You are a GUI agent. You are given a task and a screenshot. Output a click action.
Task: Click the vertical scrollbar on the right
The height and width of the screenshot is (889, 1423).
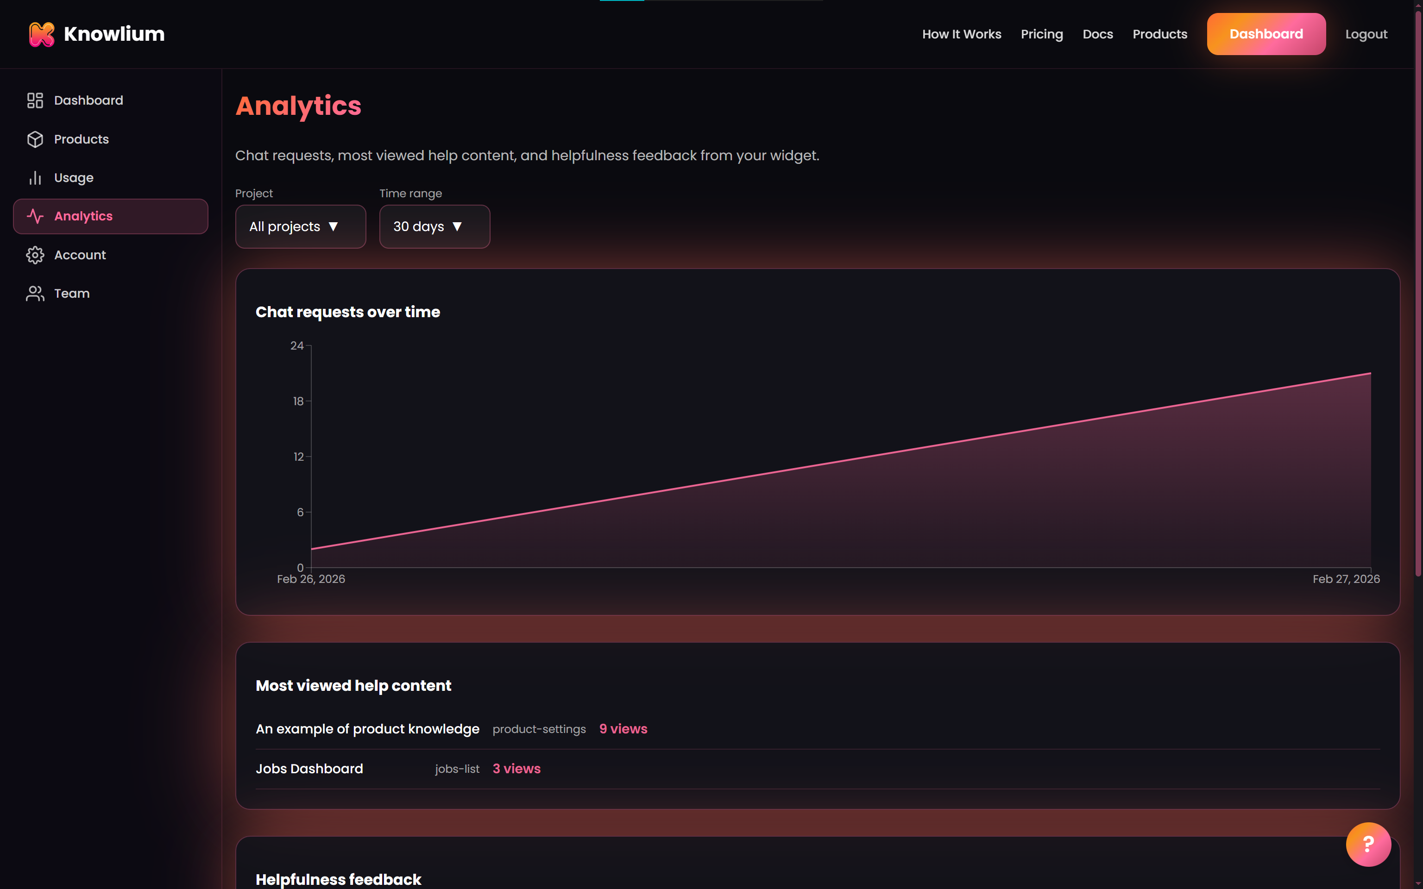point(1417,294)
